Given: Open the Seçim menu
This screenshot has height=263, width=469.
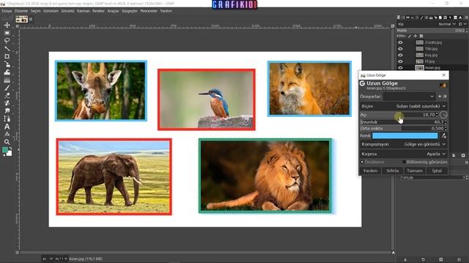Looking at the screenshot, I should [35, 11].
